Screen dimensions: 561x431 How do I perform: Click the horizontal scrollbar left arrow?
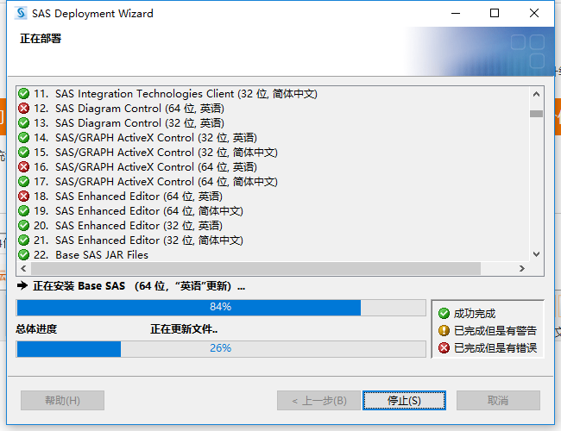tap(23, 268)
